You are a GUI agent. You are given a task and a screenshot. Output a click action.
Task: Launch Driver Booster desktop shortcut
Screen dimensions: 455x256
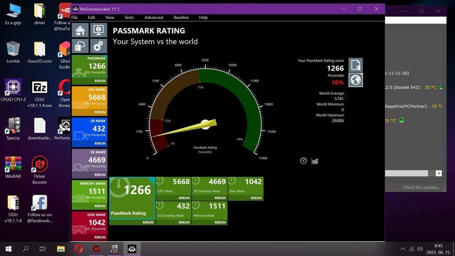39,170
